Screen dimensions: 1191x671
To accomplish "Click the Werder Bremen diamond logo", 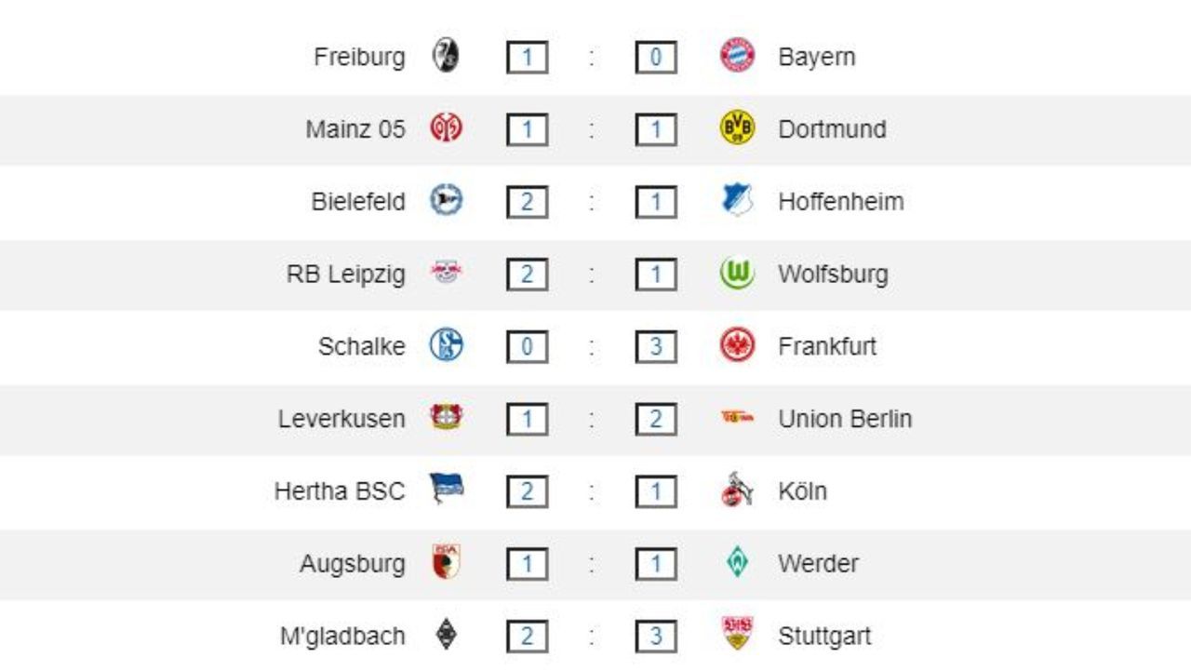I will (737, 563).
